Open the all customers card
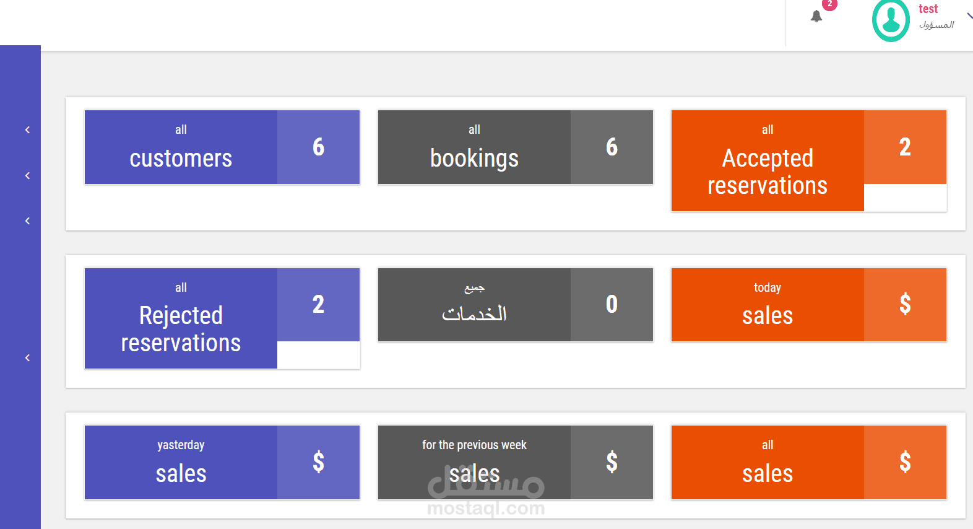The image size is (973, 529). pyautogui.click(x=181, y=147)
